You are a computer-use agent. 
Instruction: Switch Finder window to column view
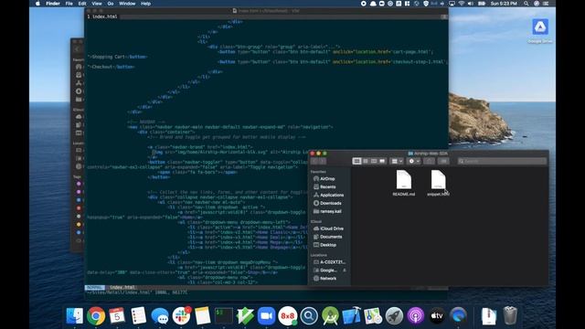(x=374, y=161)
